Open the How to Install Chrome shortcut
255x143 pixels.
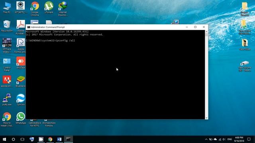[x=7, y=120]
